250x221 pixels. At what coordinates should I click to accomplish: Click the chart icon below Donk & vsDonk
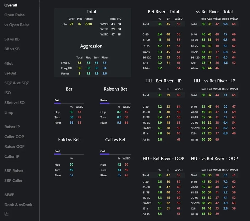[x=6, y=214]
